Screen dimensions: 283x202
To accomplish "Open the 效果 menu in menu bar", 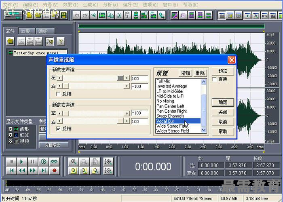I will pyautogui.click(x=71, y=5).
